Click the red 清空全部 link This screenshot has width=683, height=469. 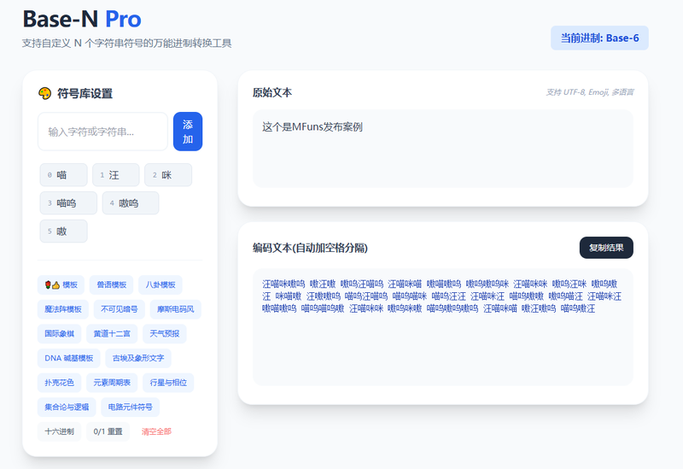pos(156,431)
